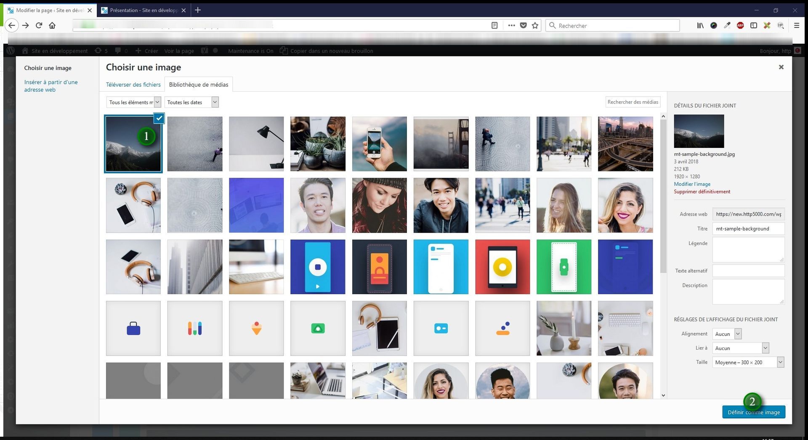Viewport: 808px width, 440px height.
Task: Click media grid scrollbar up arrow
Action: point(663,116)
